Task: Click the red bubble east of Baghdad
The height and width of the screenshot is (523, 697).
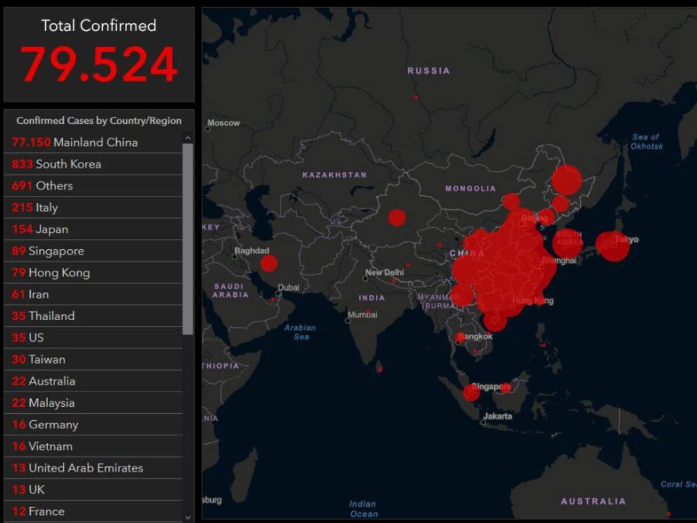Action: pyautogui.click(x=269, y=263)
